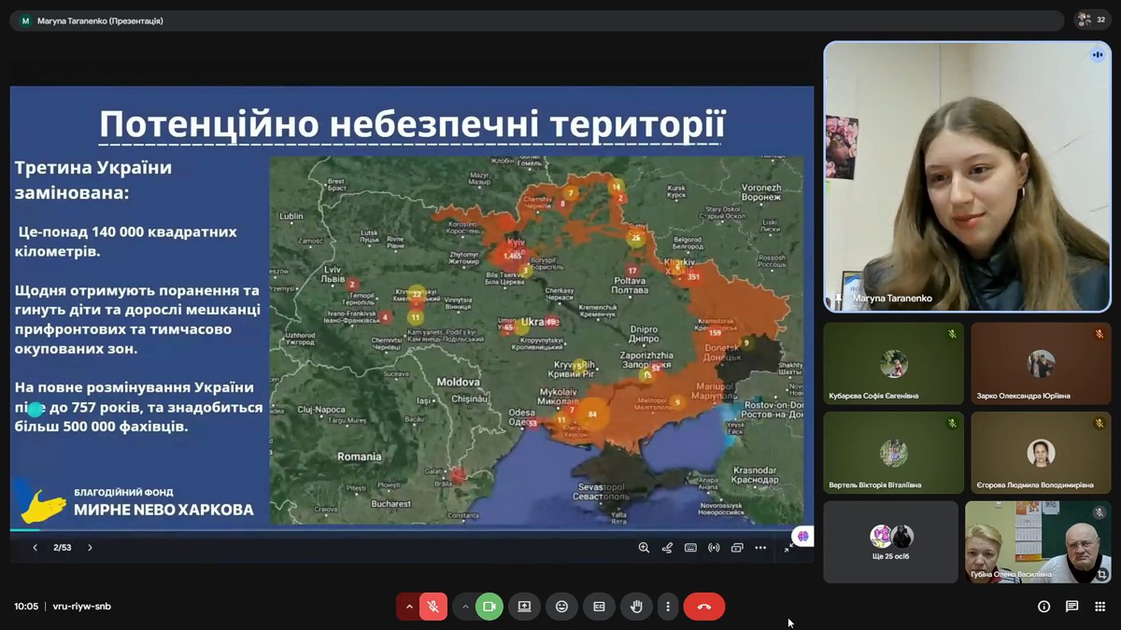Zoom in on the presentation slide
The height and width of the screenshot is (630, 1121).
pos(644,548)
